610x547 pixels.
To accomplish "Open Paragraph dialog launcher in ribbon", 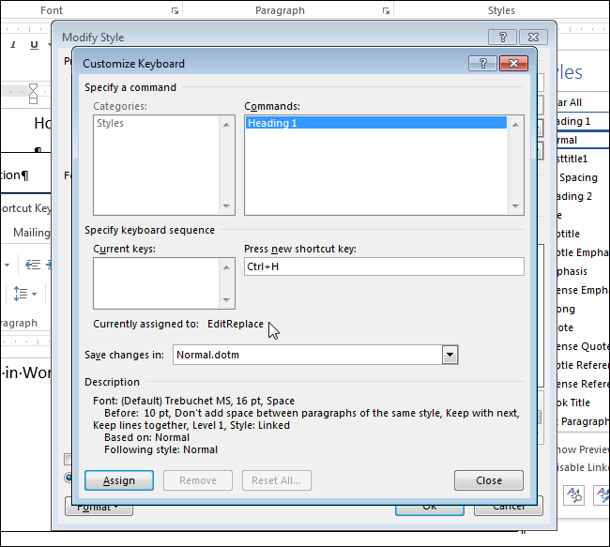I will click(386, 11).
